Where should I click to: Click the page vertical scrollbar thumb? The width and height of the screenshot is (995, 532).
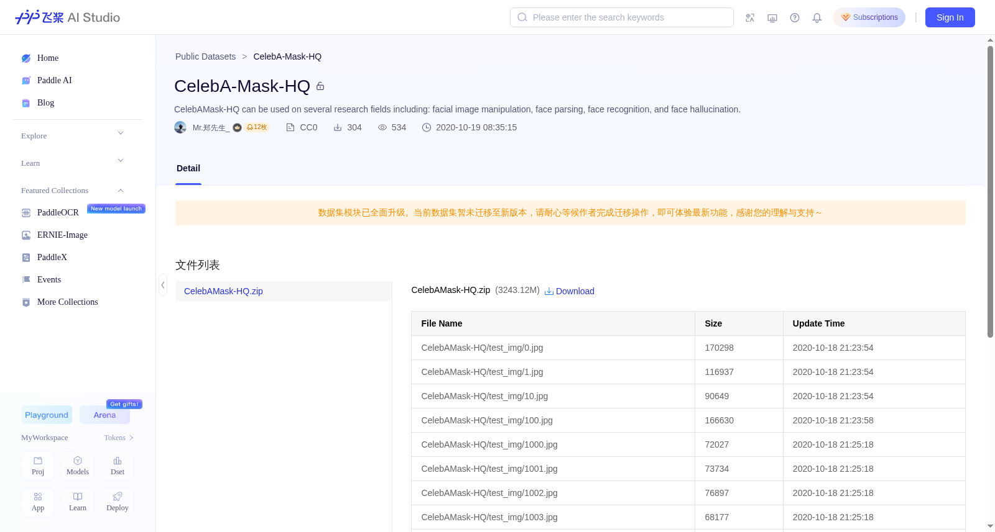tap(990, 191)
